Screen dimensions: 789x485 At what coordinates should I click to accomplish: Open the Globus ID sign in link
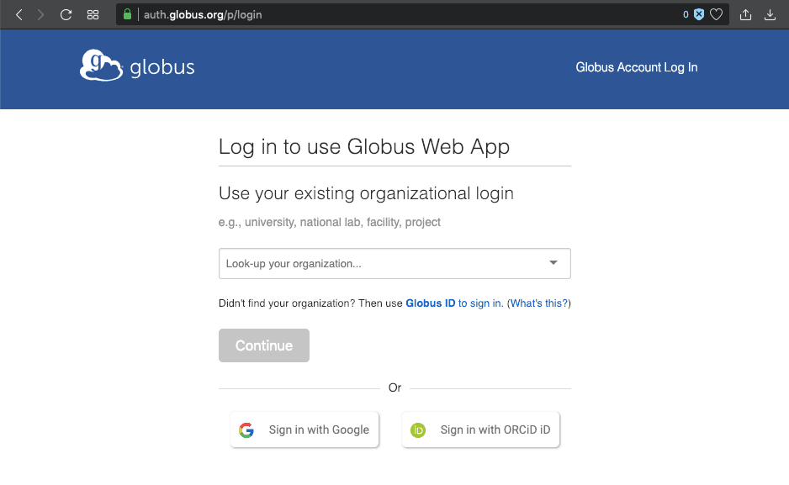click(454, 303)
